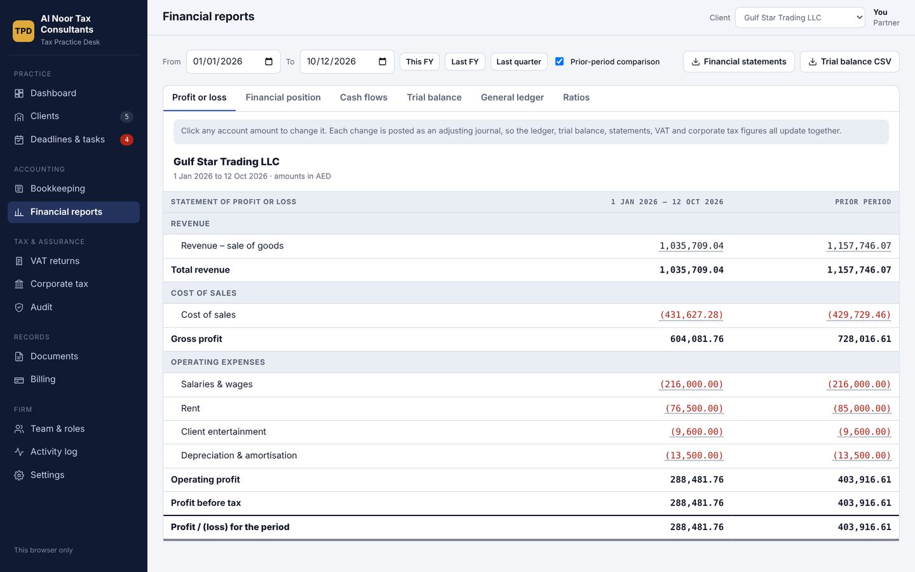Export Trial balance CSV
Viewport: 915px width, 572px height.
(850, 62)
